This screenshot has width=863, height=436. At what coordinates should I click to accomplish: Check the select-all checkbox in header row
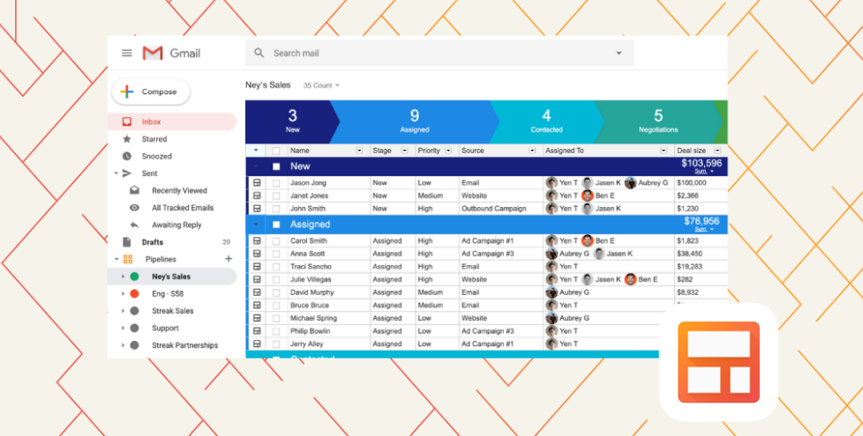[276, 151]
